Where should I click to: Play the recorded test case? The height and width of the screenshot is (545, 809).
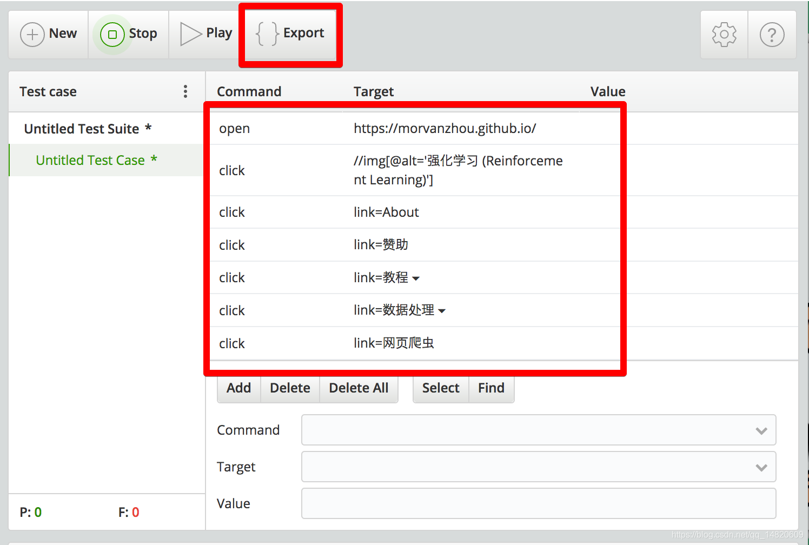205,34
